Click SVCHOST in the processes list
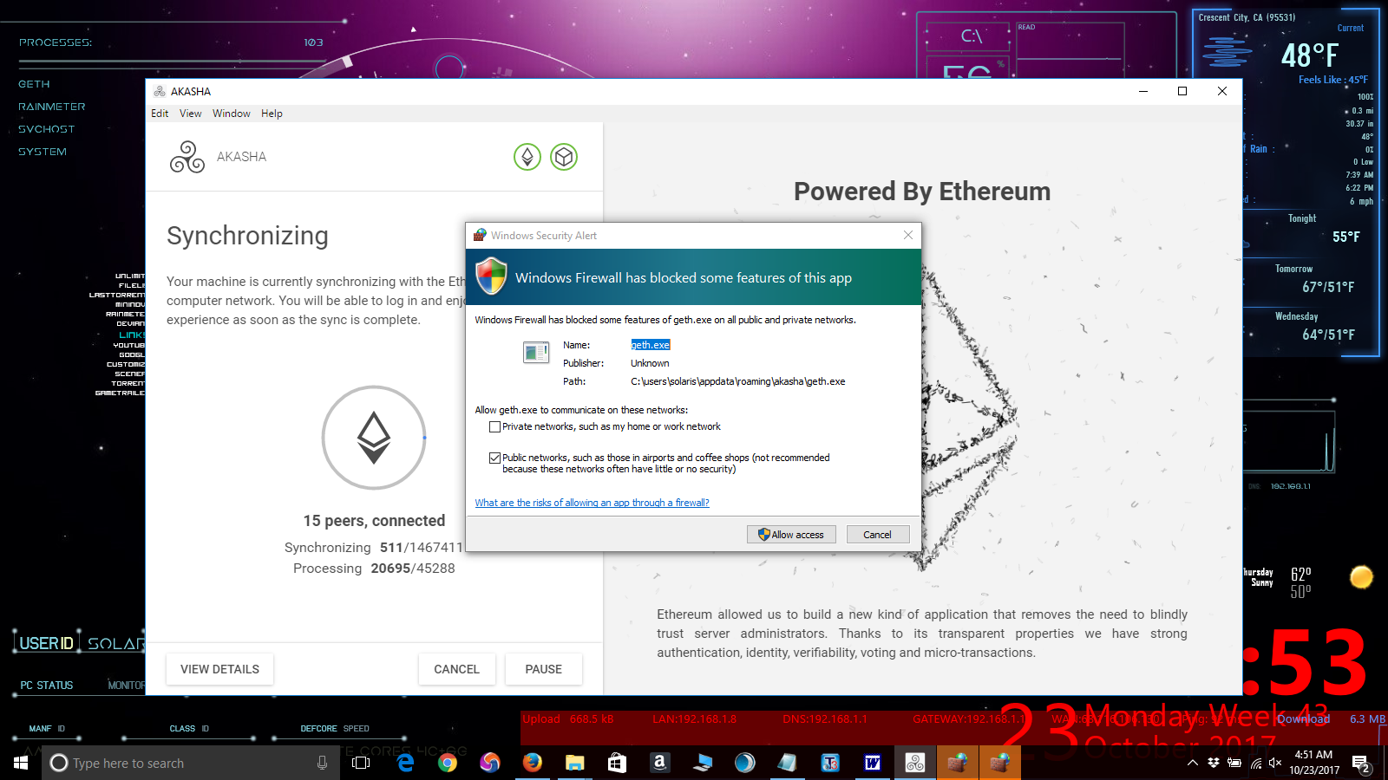Viewport: 1388px width, 780px height. [47, 129]
